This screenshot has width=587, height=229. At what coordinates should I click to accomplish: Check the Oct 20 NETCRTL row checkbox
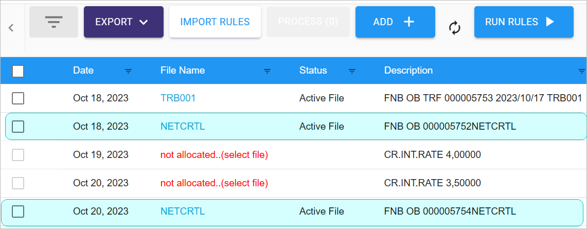(18, 212)
